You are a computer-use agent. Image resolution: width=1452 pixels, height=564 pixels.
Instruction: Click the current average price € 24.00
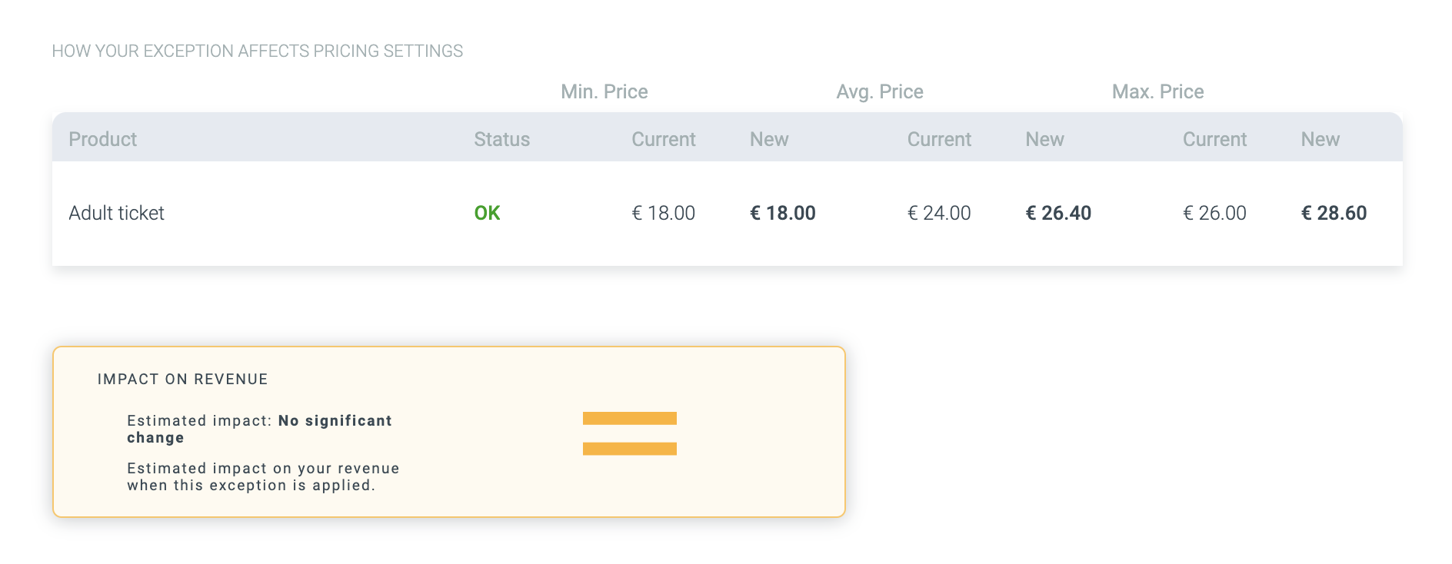click(x=939, y=214)
